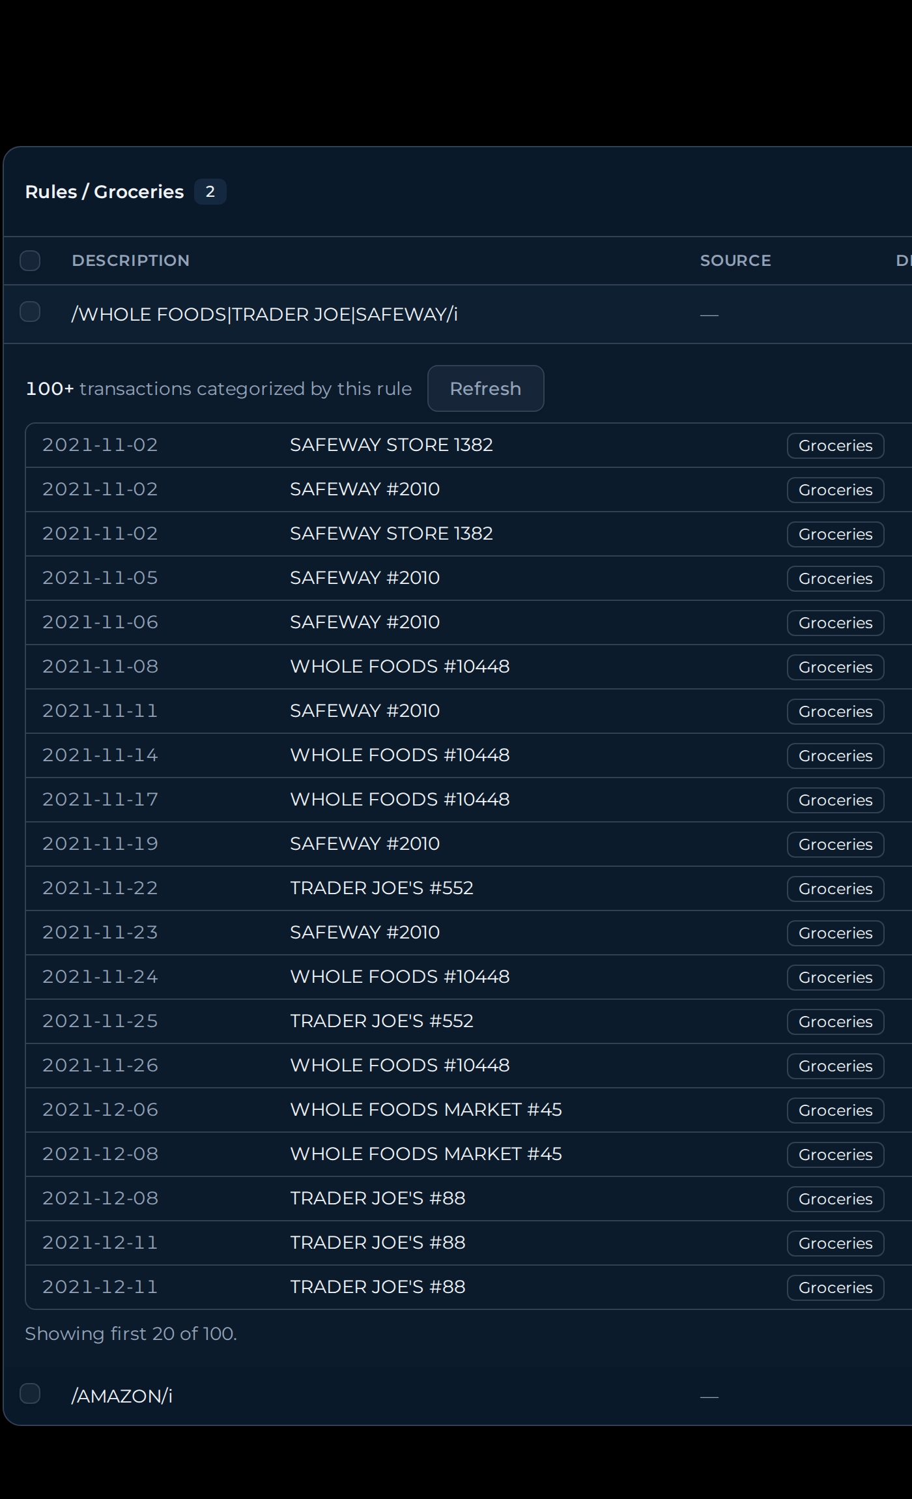
Task: Click the rule count badge showing 2
Action: click(x=210, y=192)
